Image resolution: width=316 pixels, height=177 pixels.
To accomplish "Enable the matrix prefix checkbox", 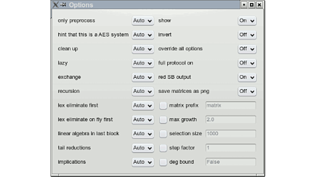I will (x=163, y=105).
